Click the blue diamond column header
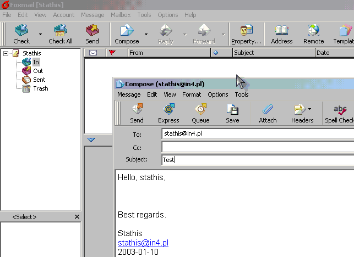The height and width of the screenshot is (257, 354). coord(221,53)
